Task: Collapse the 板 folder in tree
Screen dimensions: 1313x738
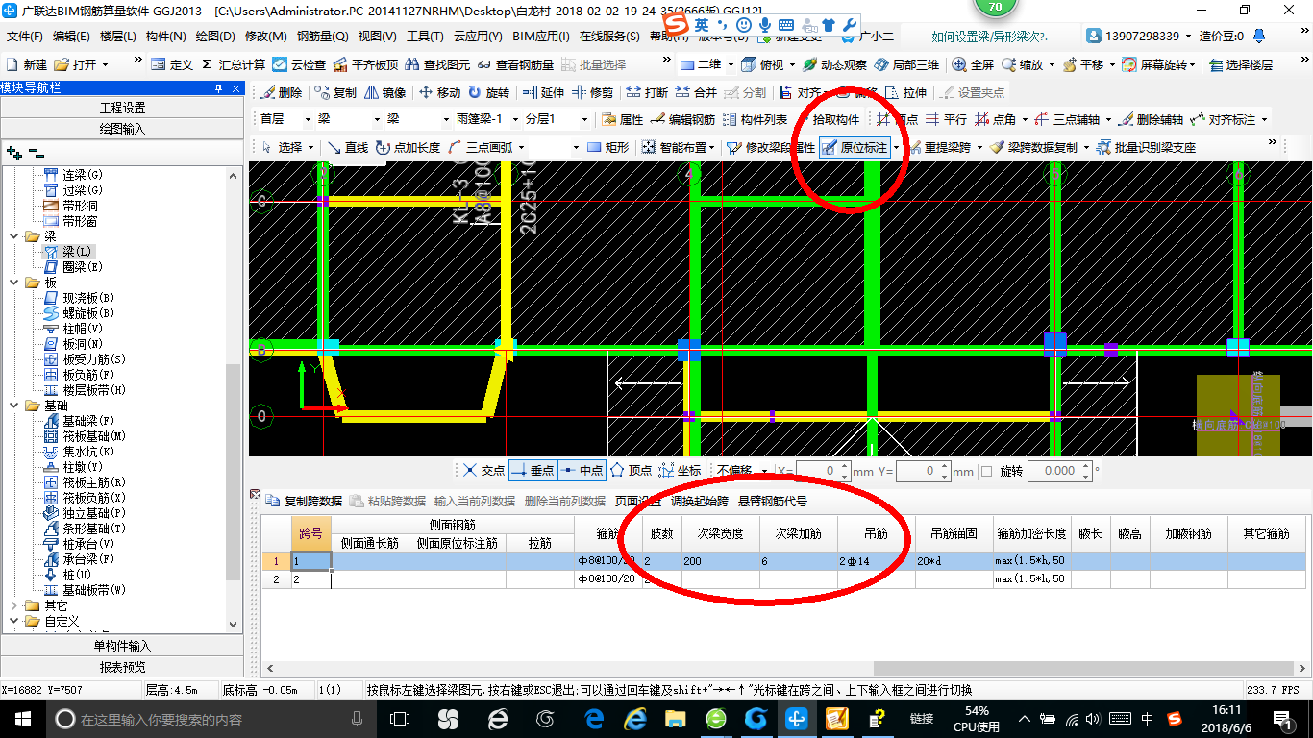Action: point(14,283)
